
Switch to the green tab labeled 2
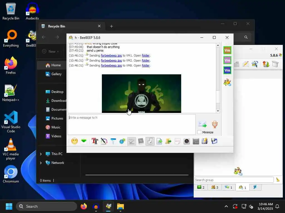(x=201, y=187)
